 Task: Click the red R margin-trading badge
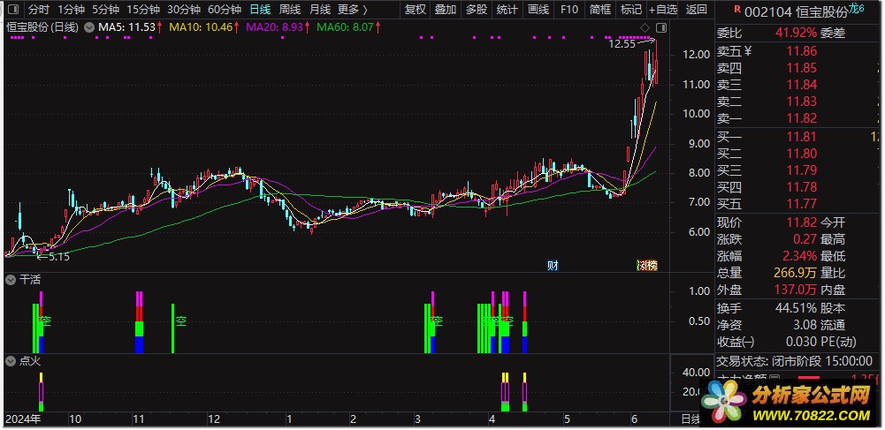coord(736,10)
